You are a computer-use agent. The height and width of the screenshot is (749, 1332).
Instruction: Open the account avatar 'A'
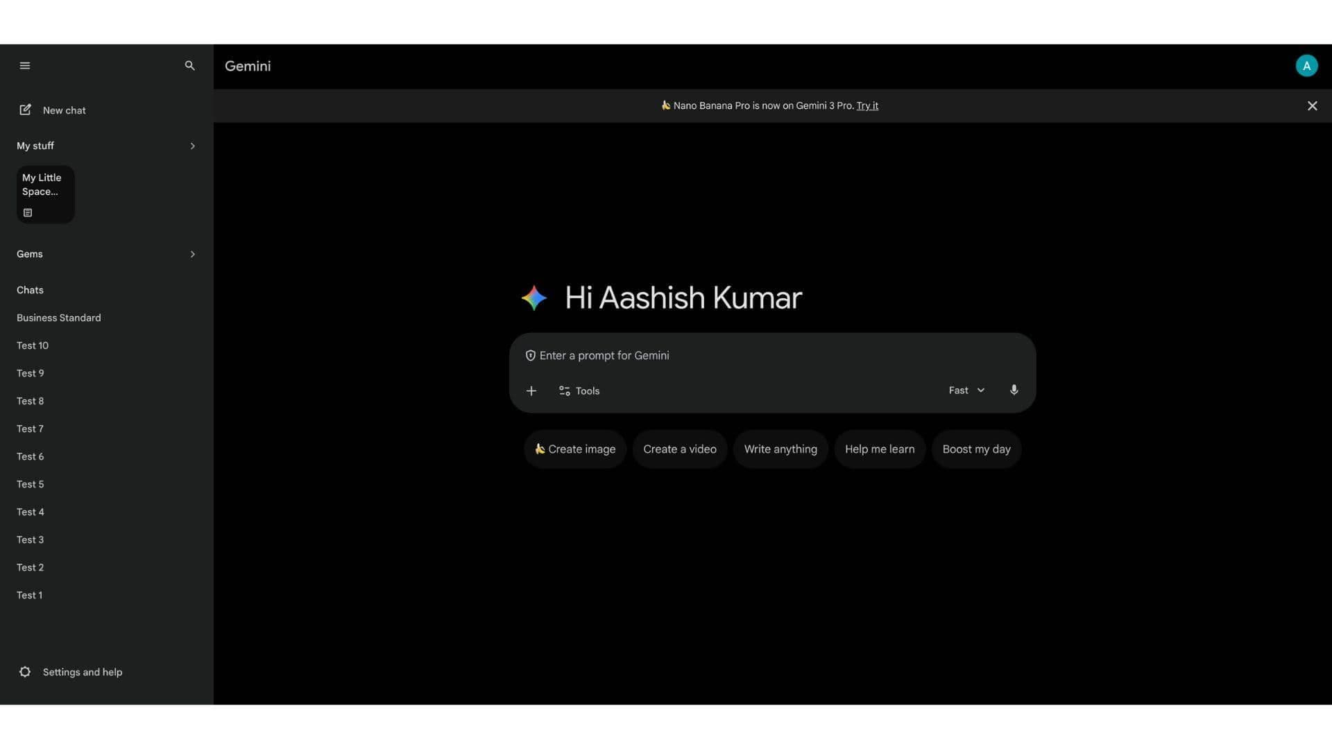[1306, 66]
